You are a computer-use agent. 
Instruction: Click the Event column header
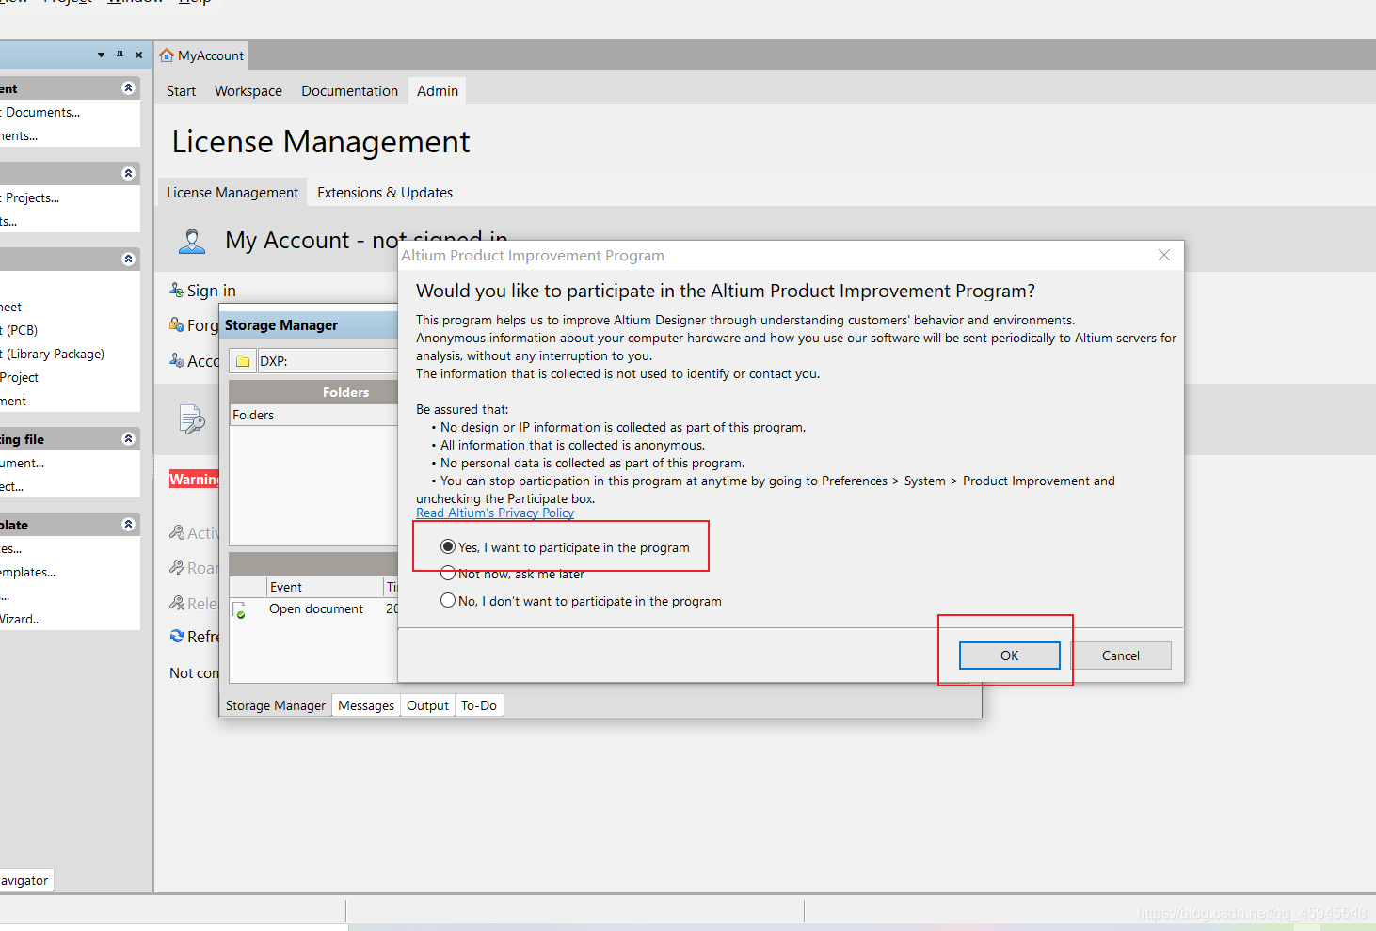[x=325, y=587]
